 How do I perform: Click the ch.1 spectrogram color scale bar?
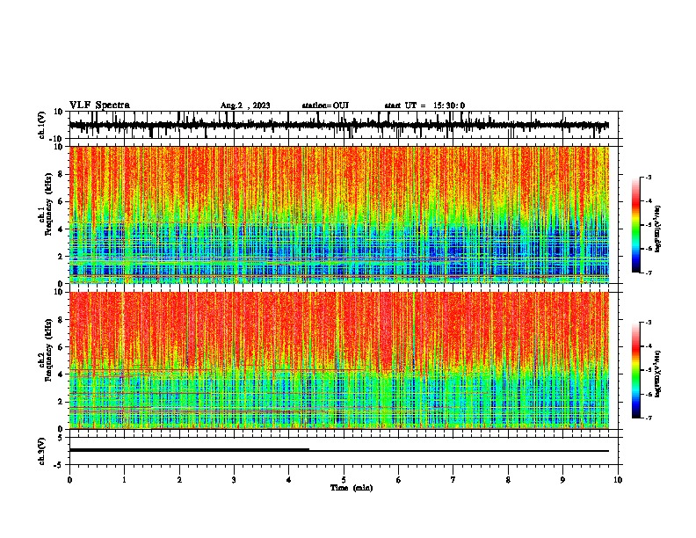[x=636, y=225]
